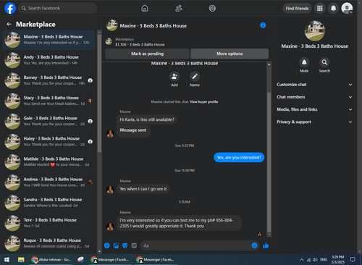Go back using Marketplace back arrow
Viewport: 362px width, 265px height.
tap(9, 24)
